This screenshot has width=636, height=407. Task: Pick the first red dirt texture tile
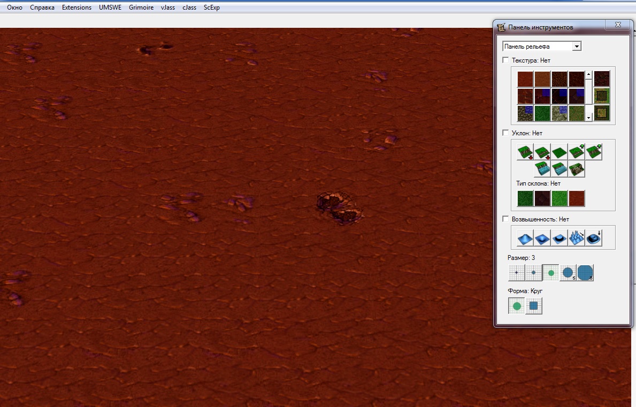[525, 79]
